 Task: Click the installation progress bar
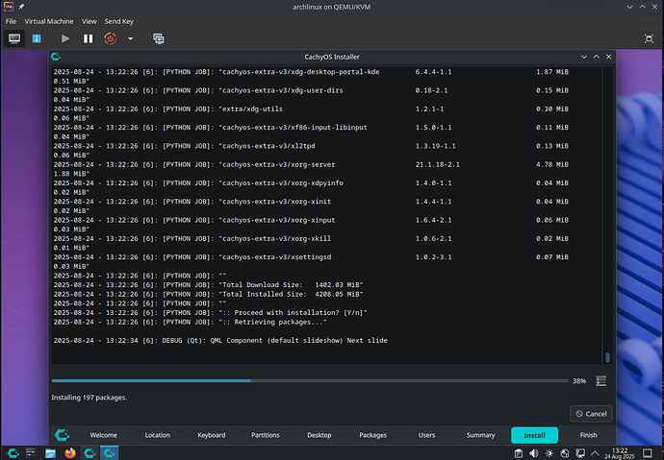[310, 380]
